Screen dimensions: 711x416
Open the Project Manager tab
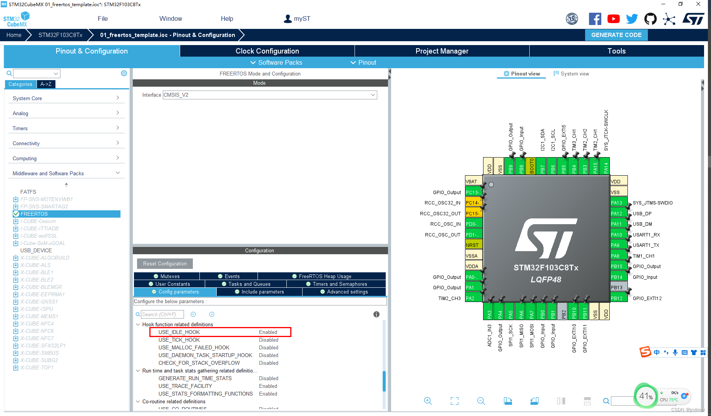coord(442,50)
